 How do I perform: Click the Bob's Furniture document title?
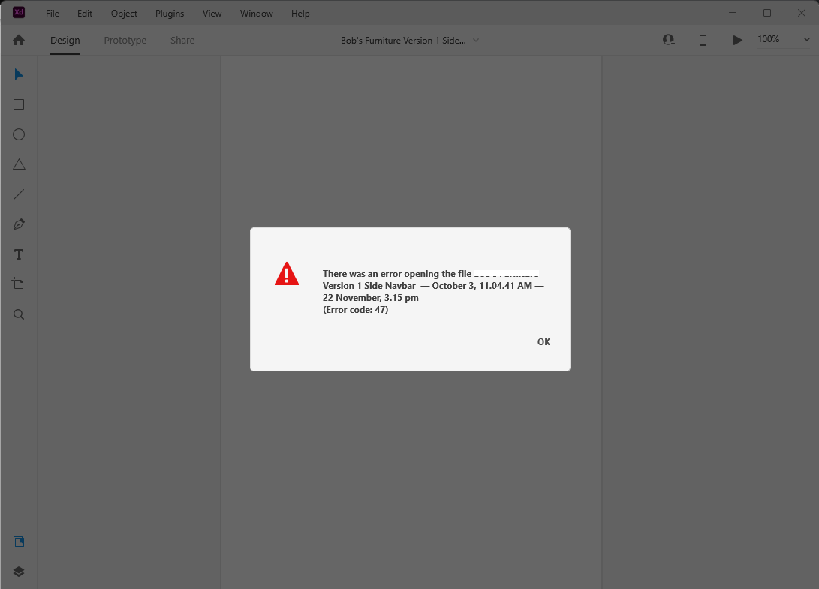[x=403, y=41]
